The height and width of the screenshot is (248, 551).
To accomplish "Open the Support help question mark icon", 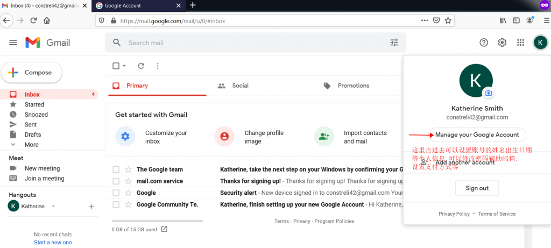I will [x=484, y=42].
